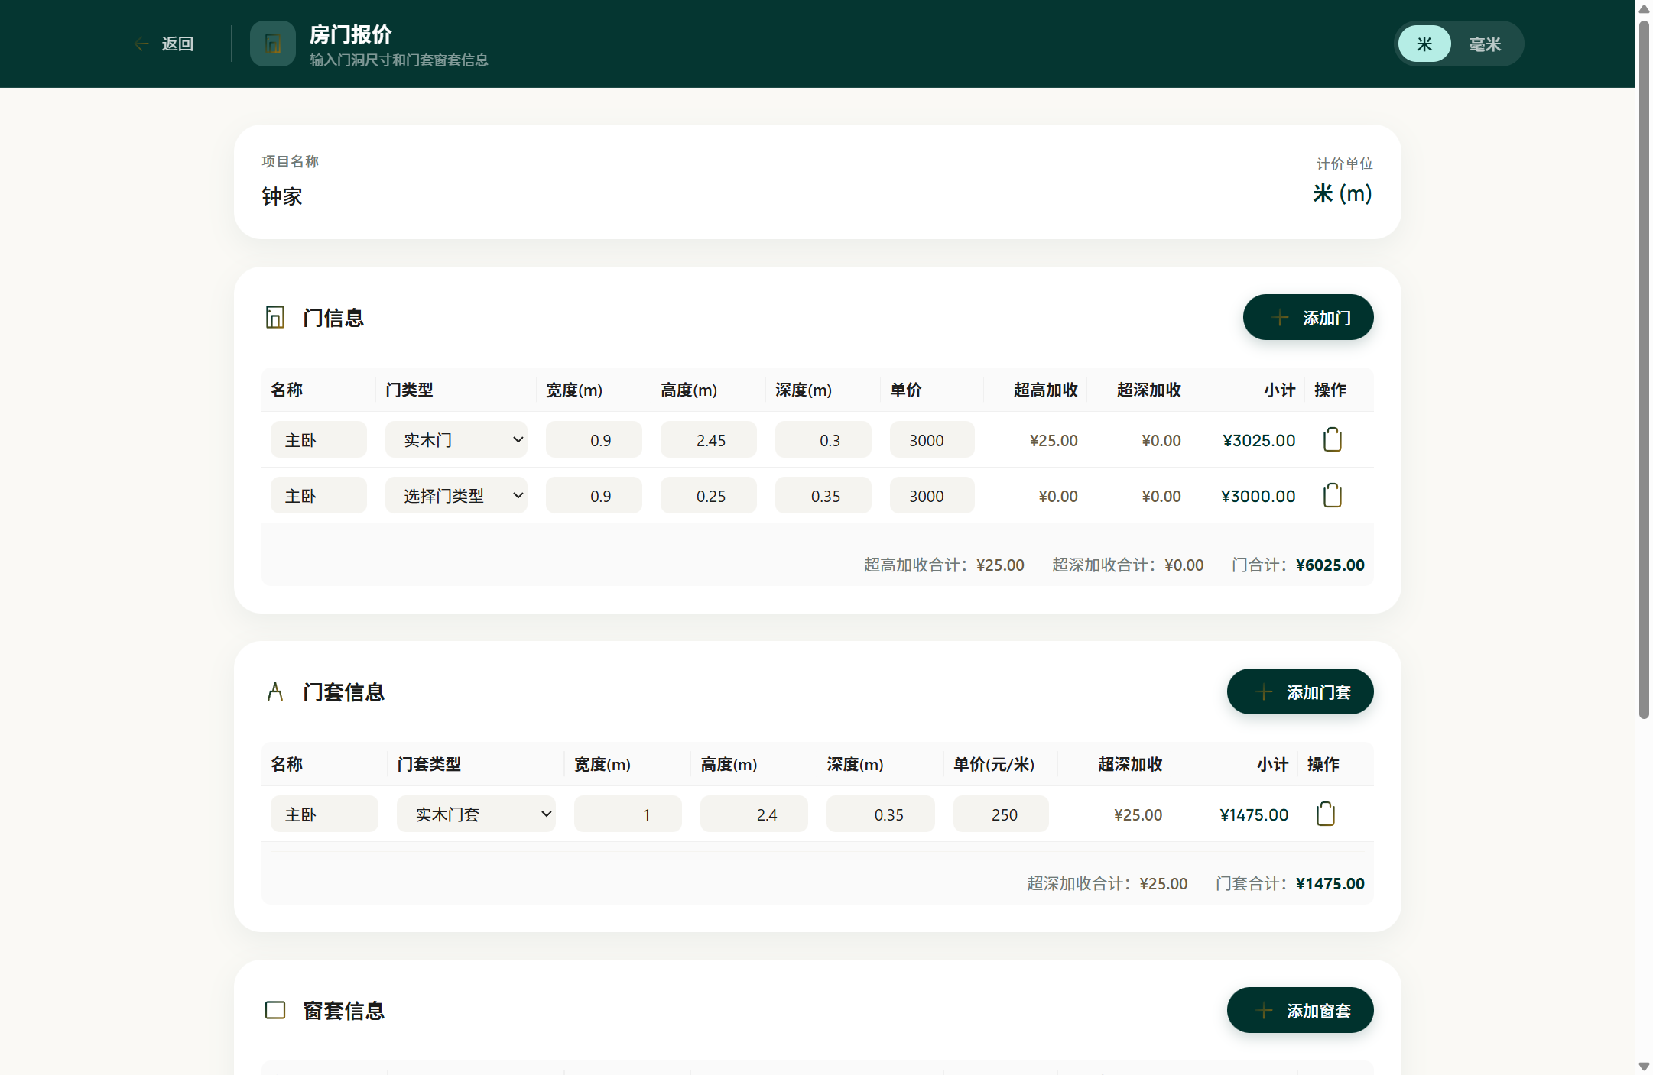Screen dimensions: 1653x1075
Task: Click the 门套类型 column header
Action: point(429,764)
